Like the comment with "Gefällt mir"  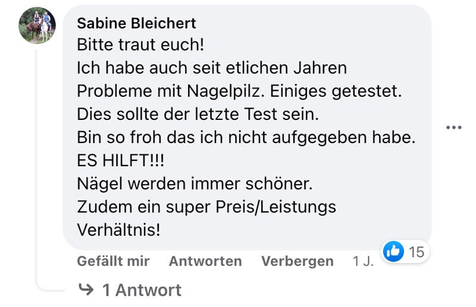tap(113, 261)
